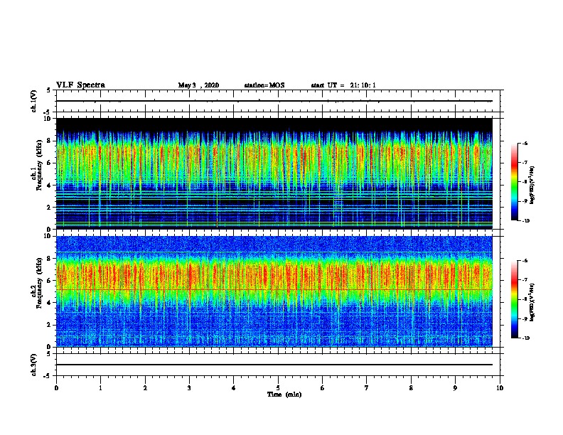Viewport: 563px width, 435px height.
Task: Click the time axis tick label '8'
Action: pos(411,388)
